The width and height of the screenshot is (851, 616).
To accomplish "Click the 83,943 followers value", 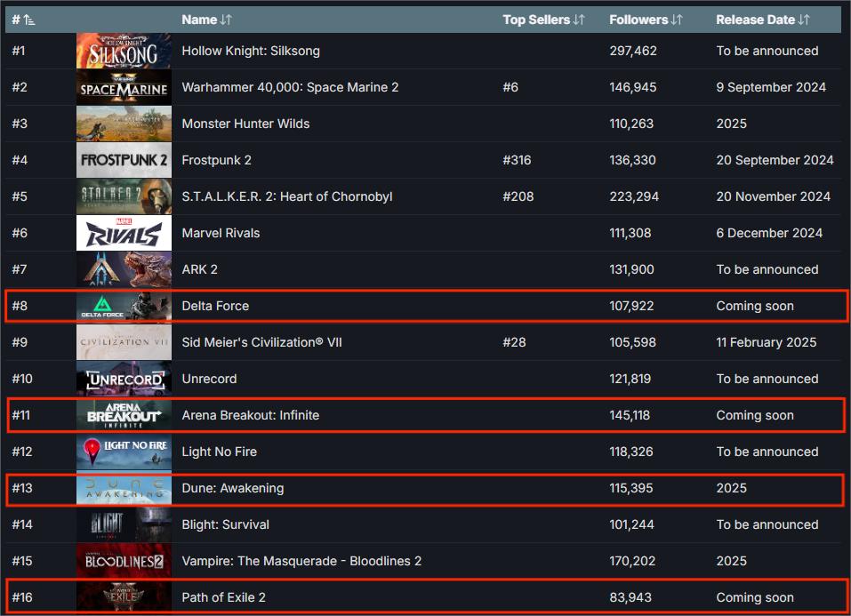I will click(630, 597).
